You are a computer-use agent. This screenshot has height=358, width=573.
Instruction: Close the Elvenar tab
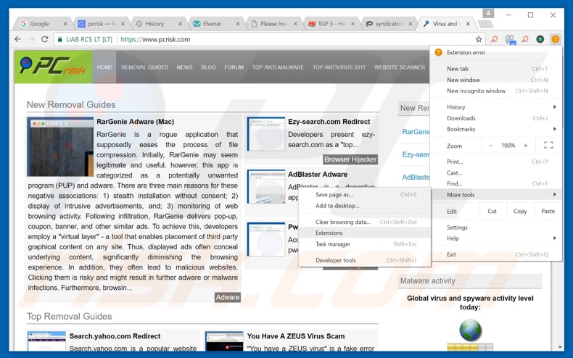point(237,24)
